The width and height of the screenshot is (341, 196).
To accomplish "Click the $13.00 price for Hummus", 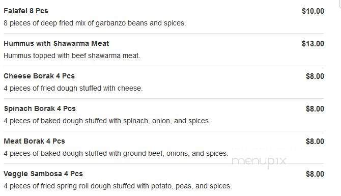I will coord(312,44).
